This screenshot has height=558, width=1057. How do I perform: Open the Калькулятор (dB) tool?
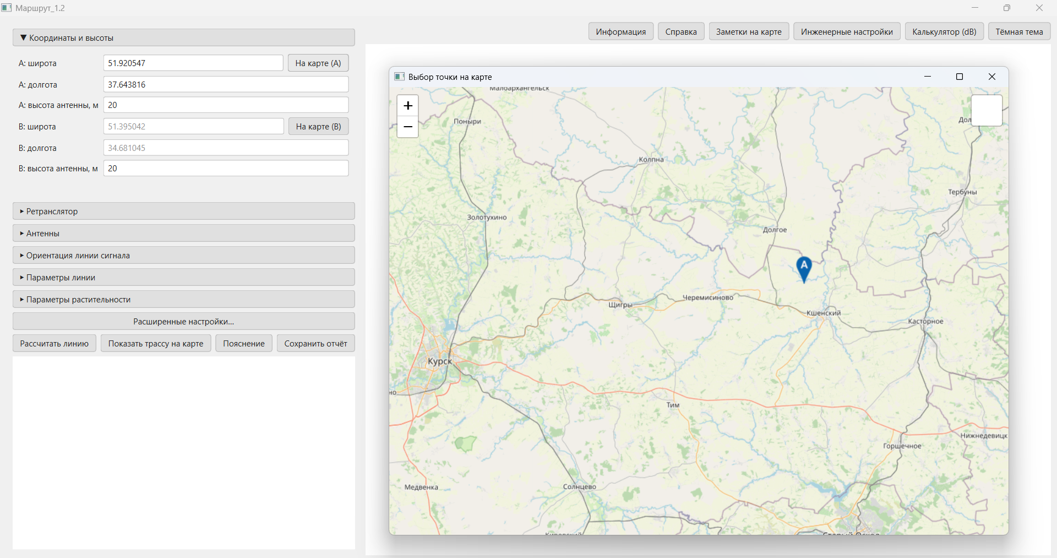[x=944, y=32]
